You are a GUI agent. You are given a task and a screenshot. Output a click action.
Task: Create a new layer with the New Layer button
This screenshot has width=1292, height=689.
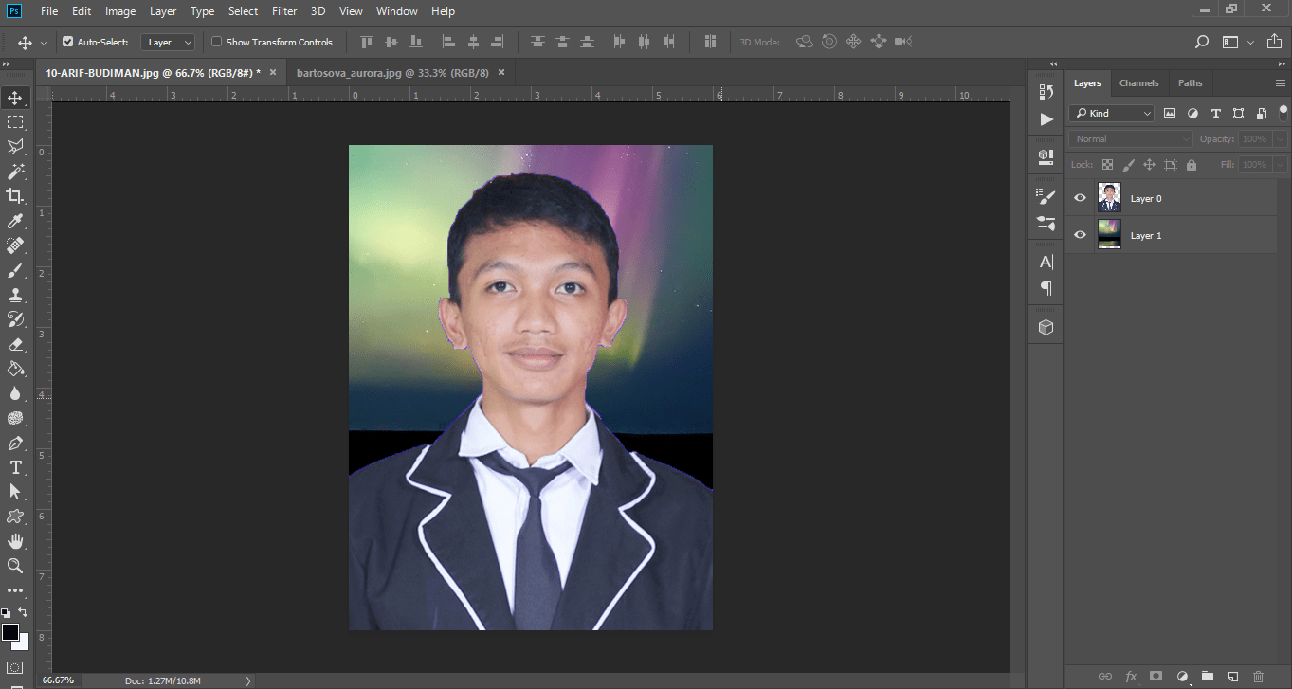pyautogui.click(x=1233, y=676)
